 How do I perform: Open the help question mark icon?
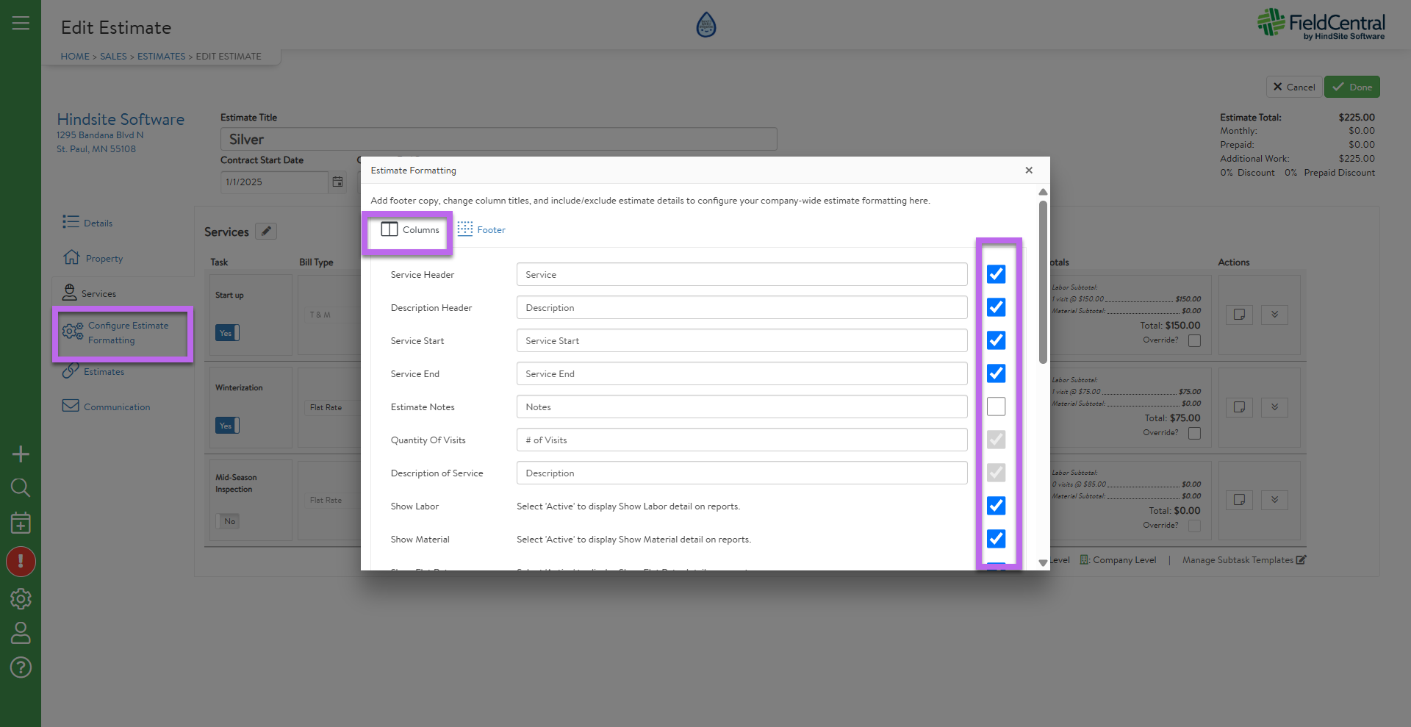pos(21,667)
